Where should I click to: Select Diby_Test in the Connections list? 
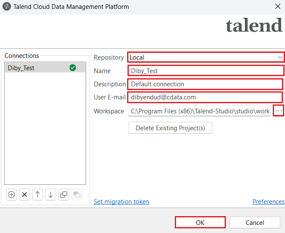(36, 68)
